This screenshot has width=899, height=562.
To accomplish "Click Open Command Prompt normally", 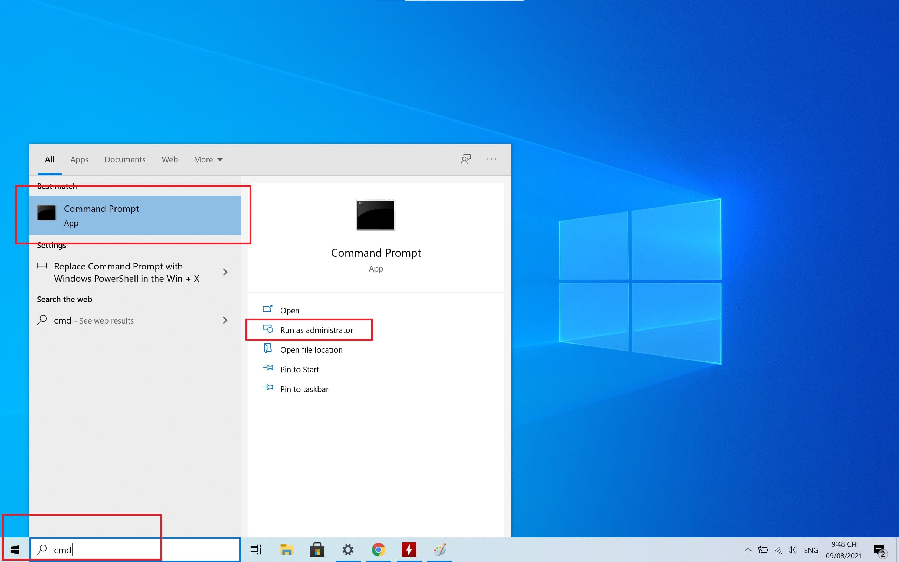I will point(289,309).
